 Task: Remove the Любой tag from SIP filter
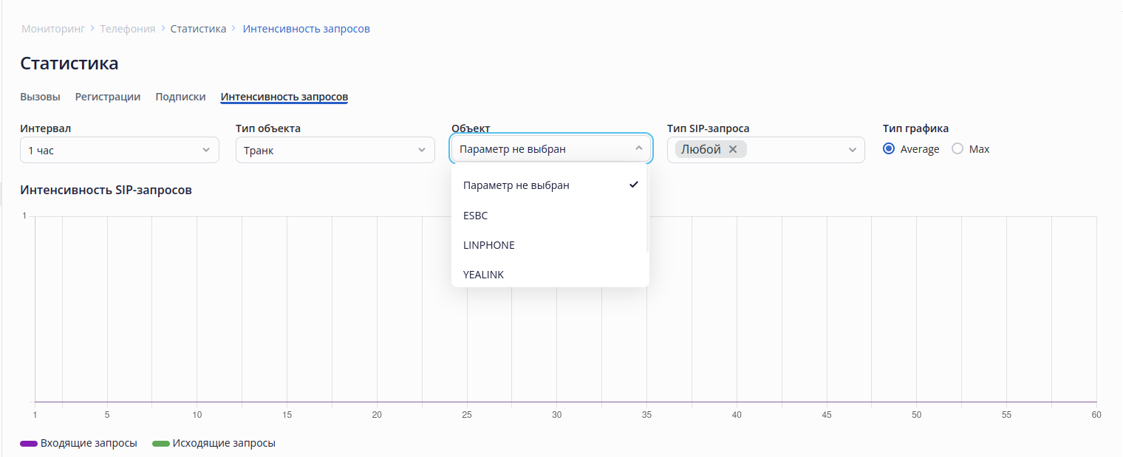733,149
